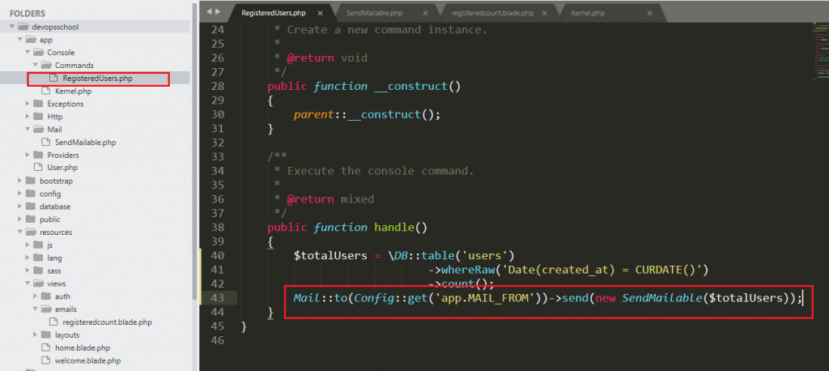The width and height of the screenshot is (829, 371).
Task: Click the database folder icon
Action: click(x=30, y=207)
